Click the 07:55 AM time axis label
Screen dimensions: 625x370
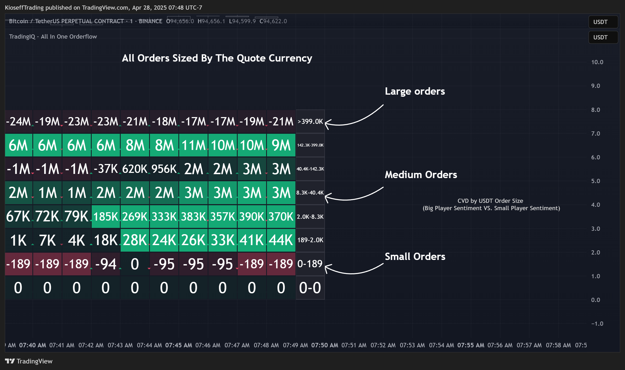[x=471, y=345]
